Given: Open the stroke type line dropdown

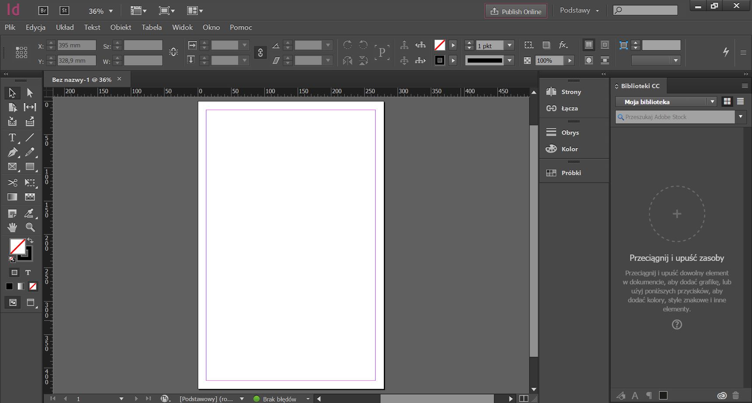Looking at the screenshot, I should tap(509, 60).
